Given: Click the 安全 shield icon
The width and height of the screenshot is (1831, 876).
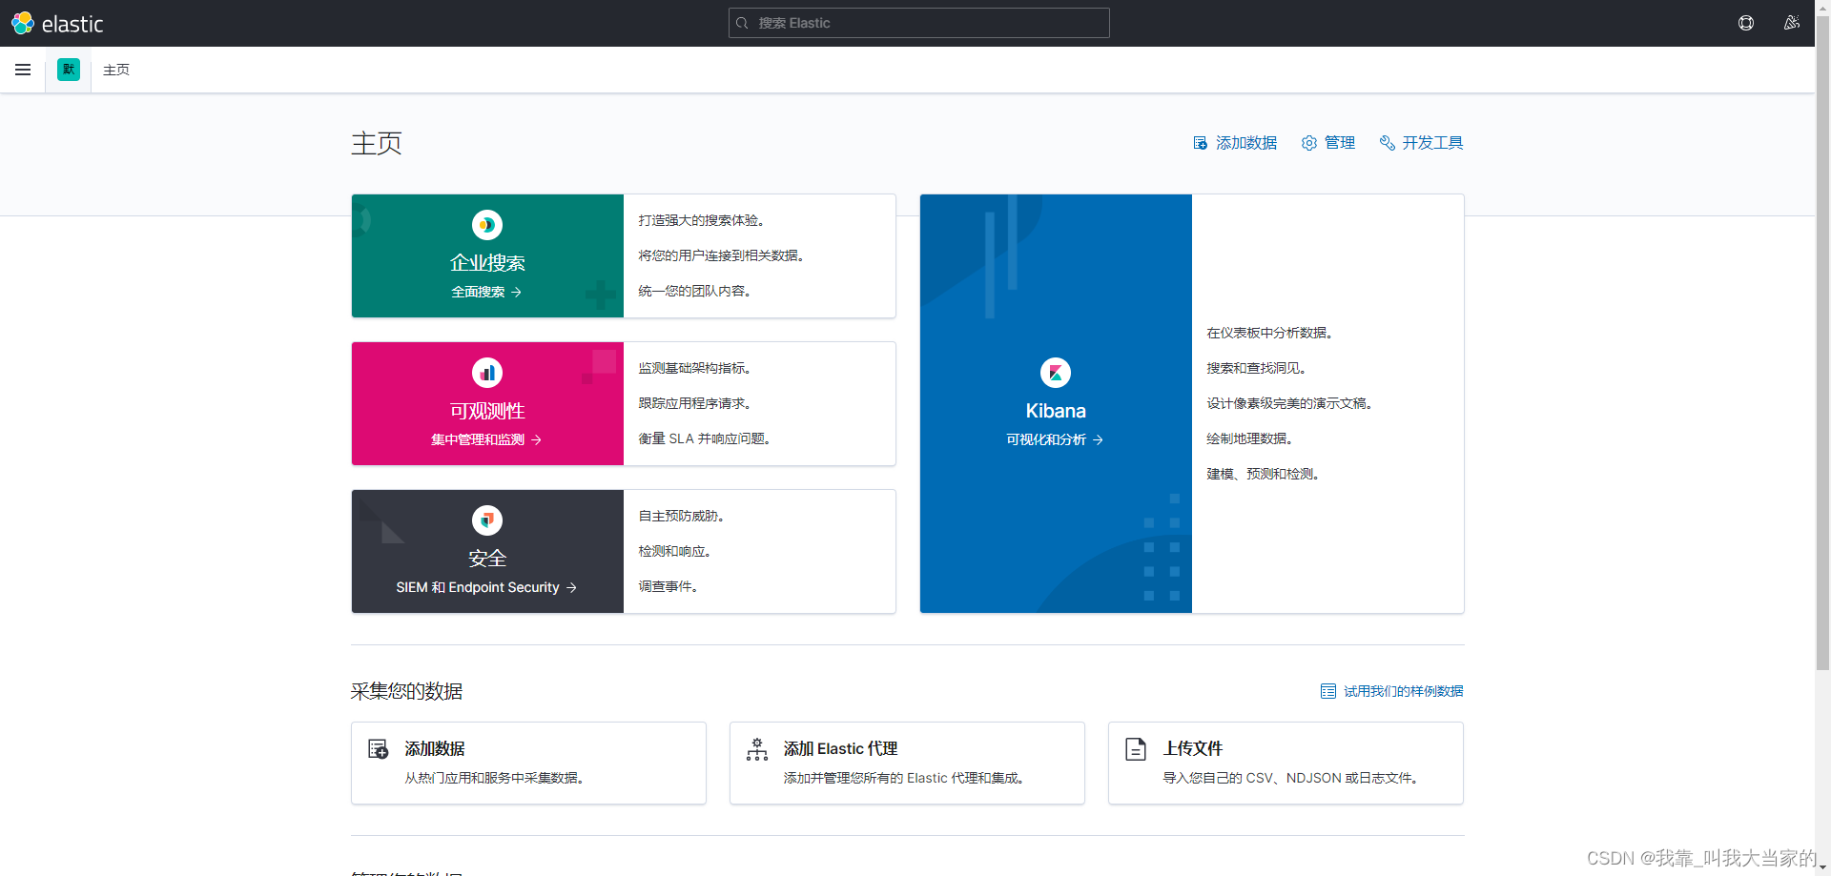Looking at the screenshot, I should point(486,519).
